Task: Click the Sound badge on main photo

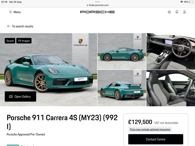Action: pyautogui.click(x=10, y=41)
